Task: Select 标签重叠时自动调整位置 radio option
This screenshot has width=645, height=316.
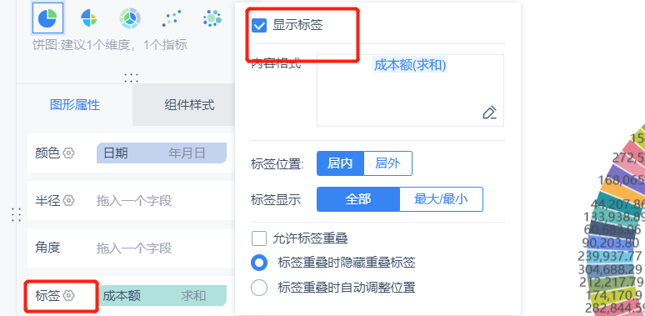Action: (x=259, y=287)
